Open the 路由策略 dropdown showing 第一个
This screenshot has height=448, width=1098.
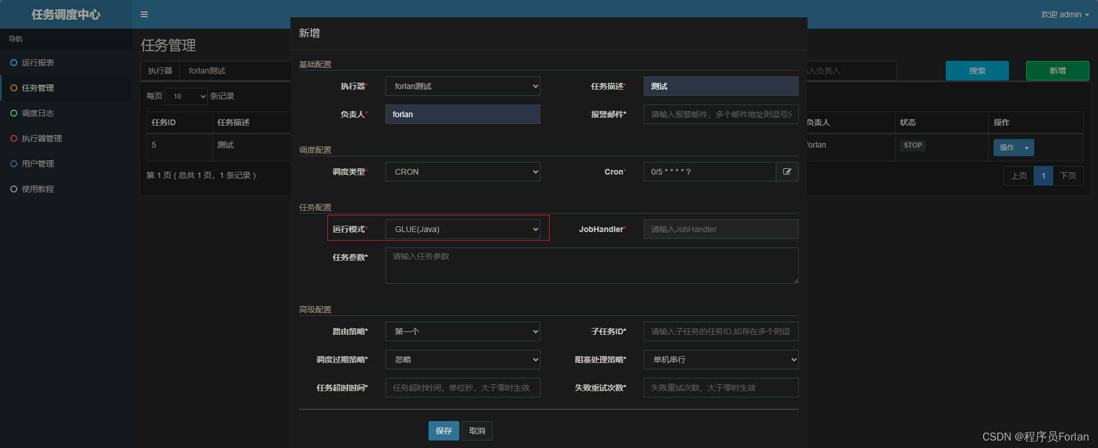pos(463,331)
